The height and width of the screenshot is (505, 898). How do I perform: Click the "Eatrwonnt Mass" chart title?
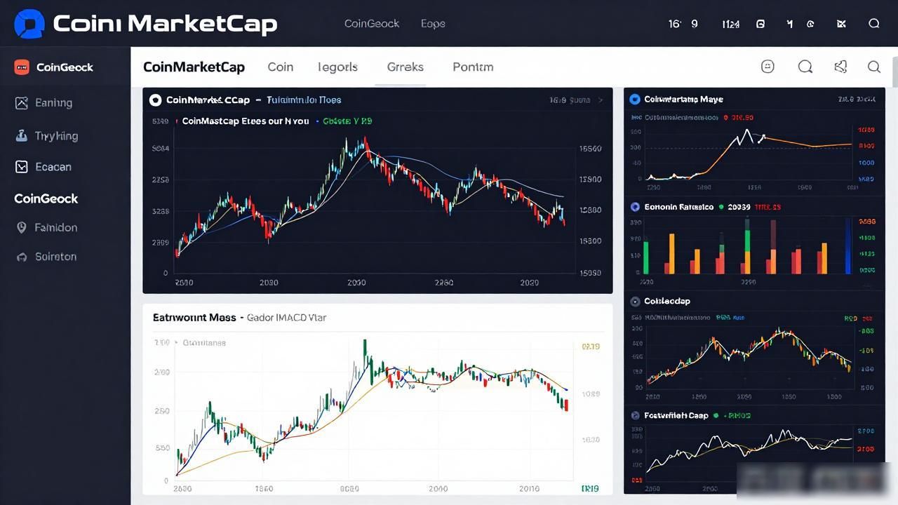[194, 318]
